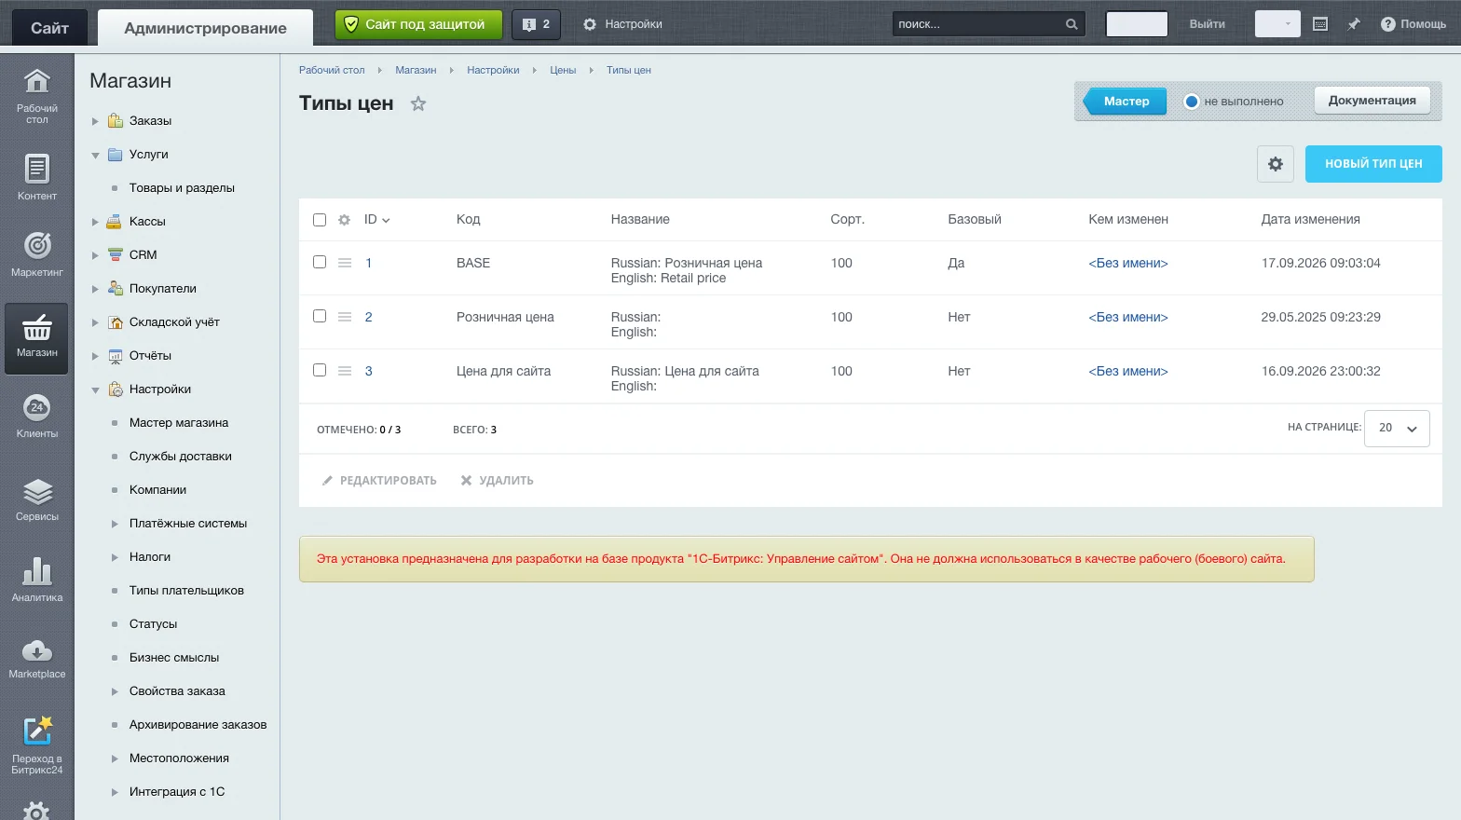Collapse the Услуги tree node
The width and height of the screenshot is (1461, 820).
[95, 155]
